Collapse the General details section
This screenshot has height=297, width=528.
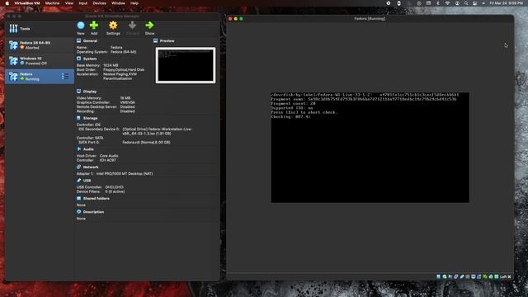(90, 40)
